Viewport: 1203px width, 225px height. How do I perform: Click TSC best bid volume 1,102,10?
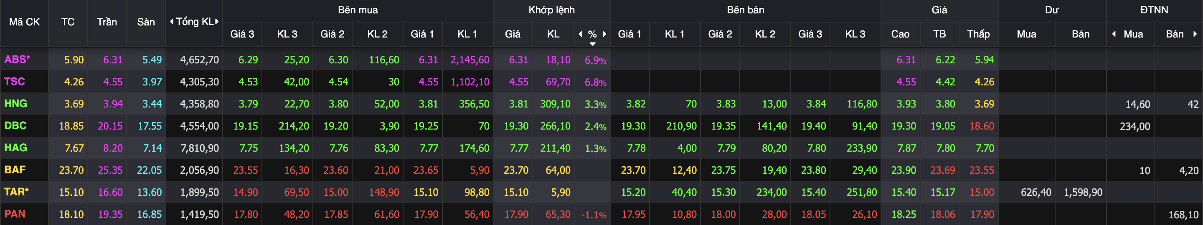point(470,82)
